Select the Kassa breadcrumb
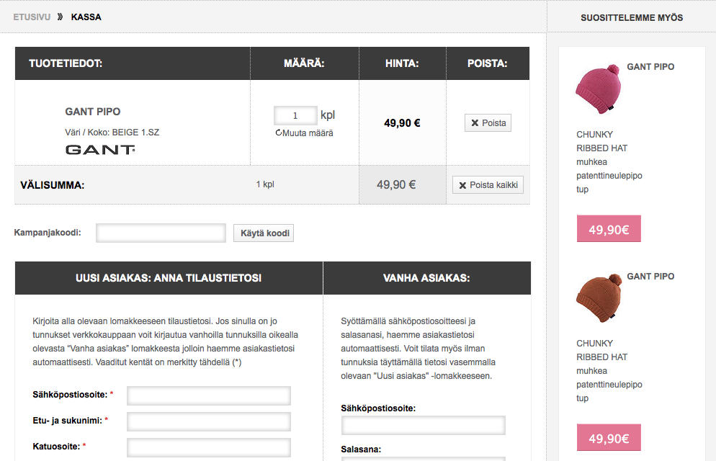This screenshot has width=716, height=461. [86, 17]
